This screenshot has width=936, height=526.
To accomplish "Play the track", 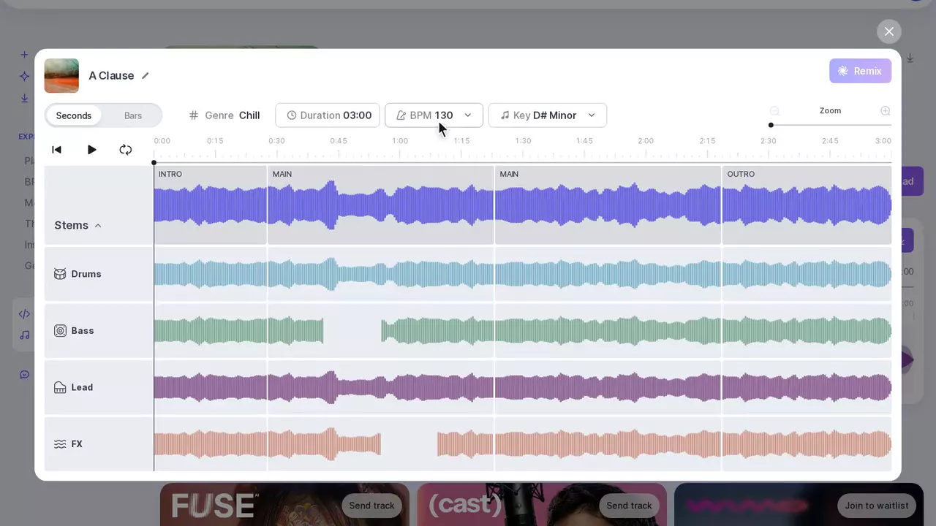I will click(x=91, y=150).
